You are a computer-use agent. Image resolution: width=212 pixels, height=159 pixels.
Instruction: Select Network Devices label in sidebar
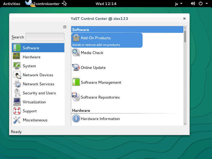click(38, 75)
